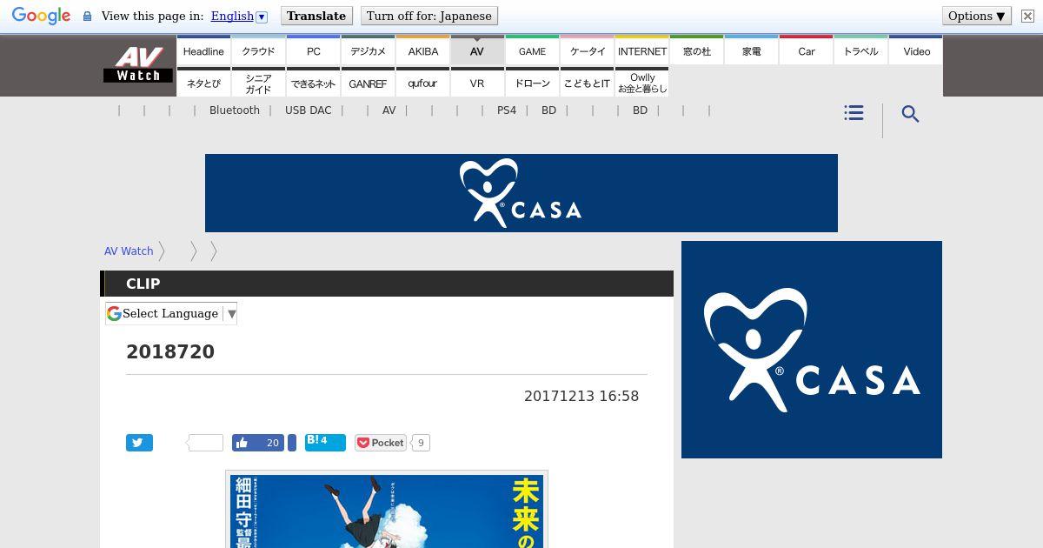Open the ドローン tab
The width and height of the screenshot is (1043, 548).
tap(533, 83)
